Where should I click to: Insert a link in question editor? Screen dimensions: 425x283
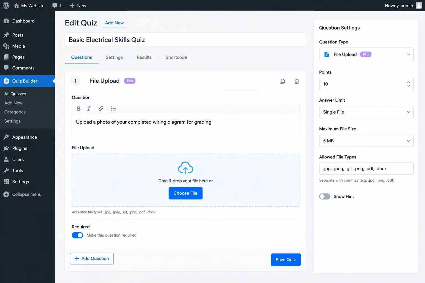coord(101,109)
